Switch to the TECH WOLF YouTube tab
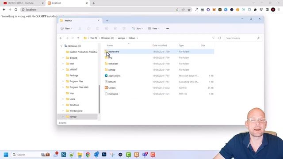The image size is (283, 159). point(23,3)
